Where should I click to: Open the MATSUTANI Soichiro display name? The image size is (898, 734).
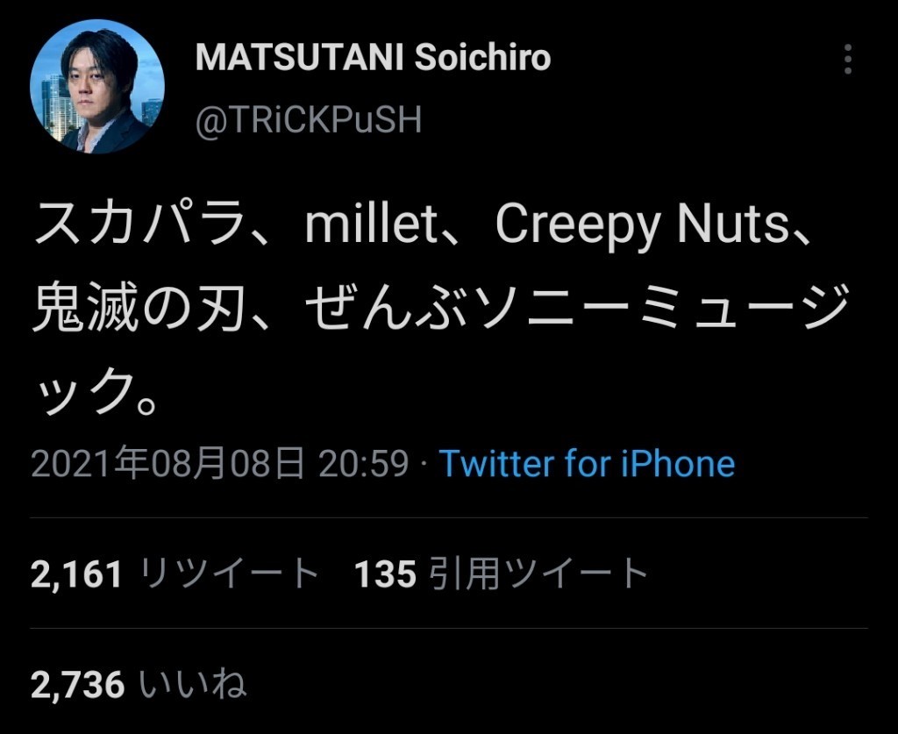[373, 58]
